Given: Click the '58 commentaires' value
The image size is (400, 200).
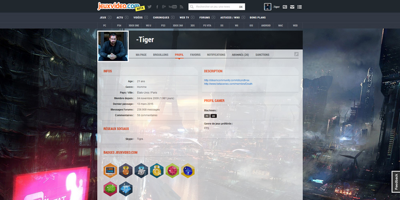Looking at the screenshot, I should pyautogui.click(x=147, y=115).
